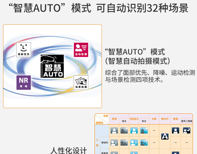Select the gray portrait icon under 明亮
Image resolution: width=197 pixels, height=154 pixels.
114,131
